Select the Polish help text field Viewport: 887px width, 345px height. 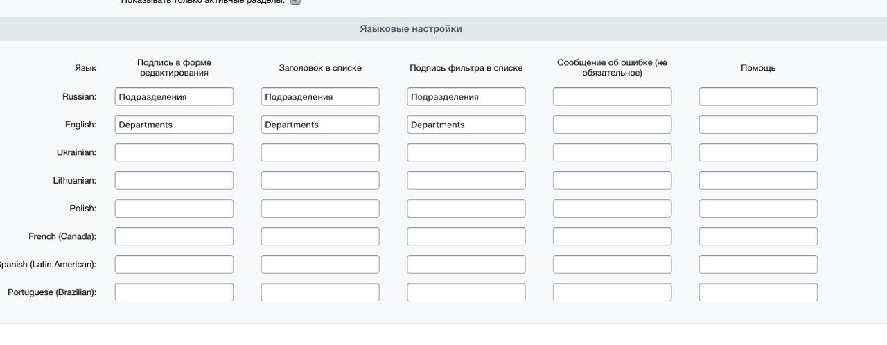pos(758,209)
